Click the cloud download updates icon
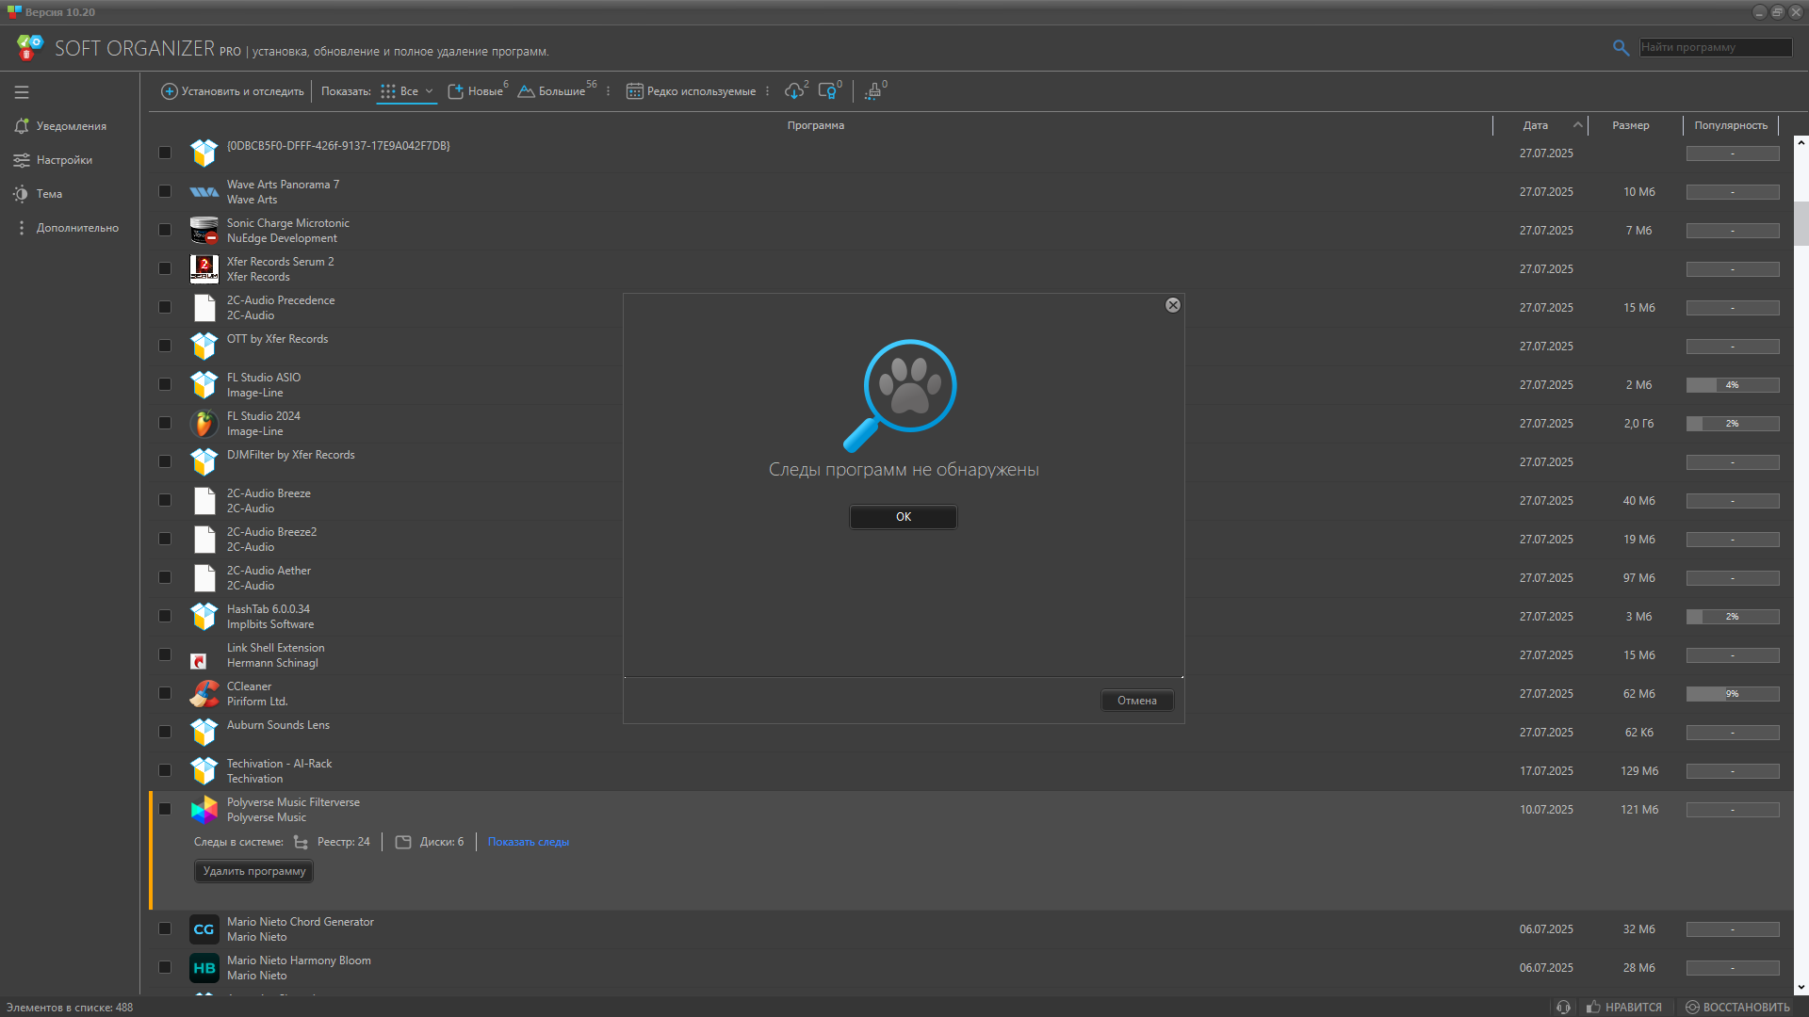This screenshot has width=1809, height=1017. pos(795,91)
